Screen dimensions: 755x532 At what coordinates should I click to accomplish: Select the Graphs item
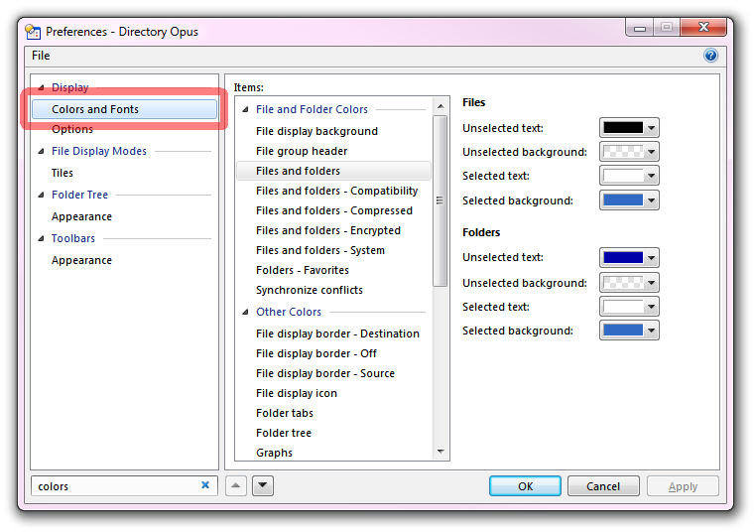click(274, 453)
